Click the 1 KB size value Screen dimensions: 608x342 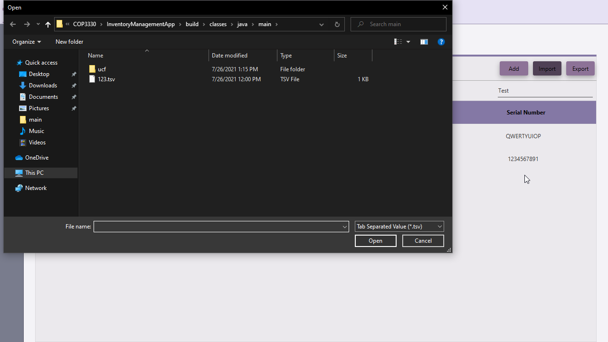(363, 79)
